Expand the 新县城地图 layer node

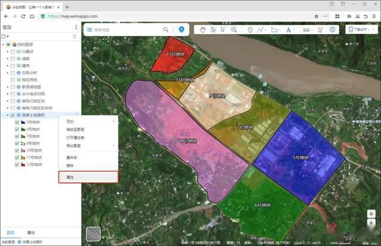[x=8, y=87]
